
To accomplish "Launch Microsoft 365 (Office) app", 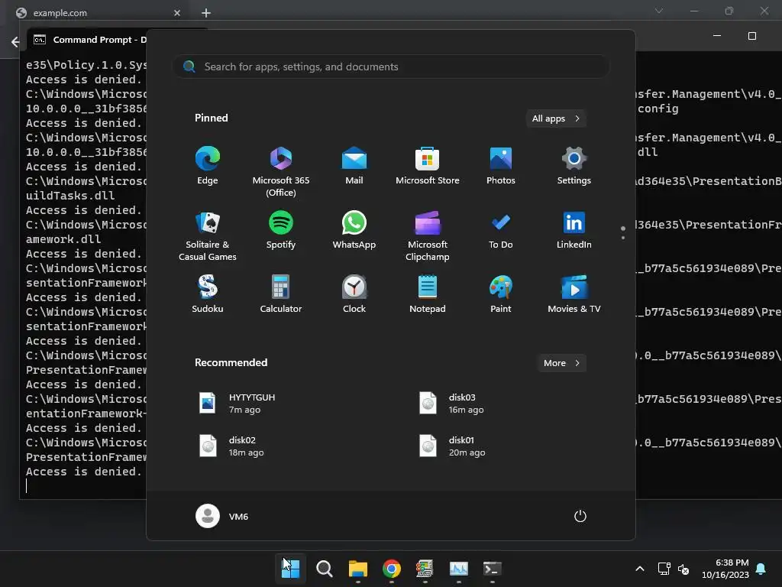I will click(281, 172).
